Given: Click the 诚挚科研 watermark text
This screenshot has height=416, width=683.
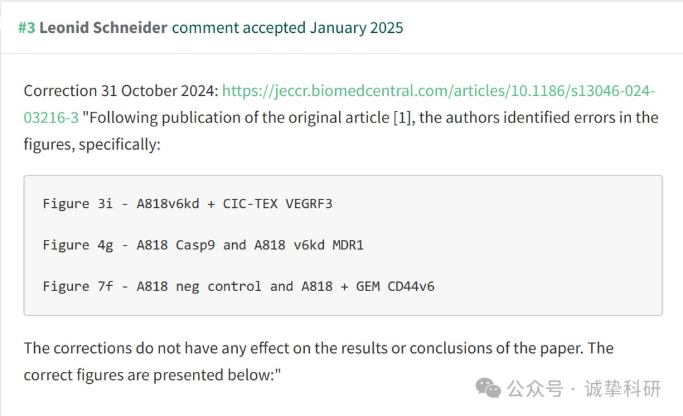Looking at the screenshot, I should click(622, 389).
